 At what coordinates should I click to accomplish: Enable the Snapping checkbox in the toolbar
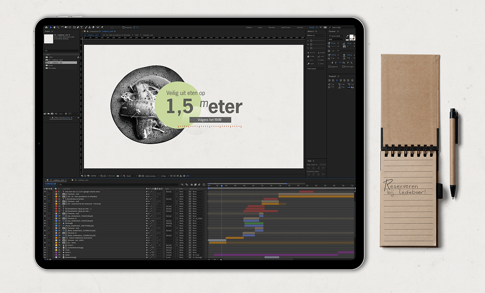pyautogui.click(x=123, y=26)
